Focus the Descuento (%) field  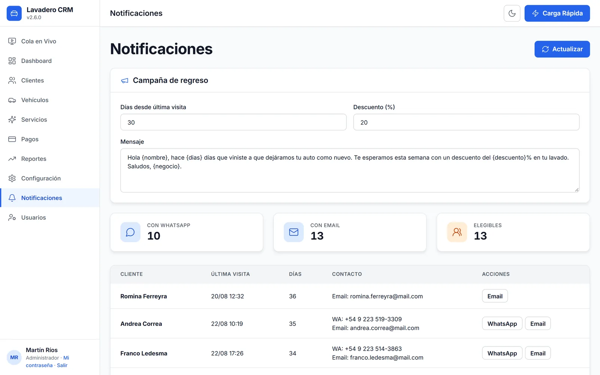(466, 122)
